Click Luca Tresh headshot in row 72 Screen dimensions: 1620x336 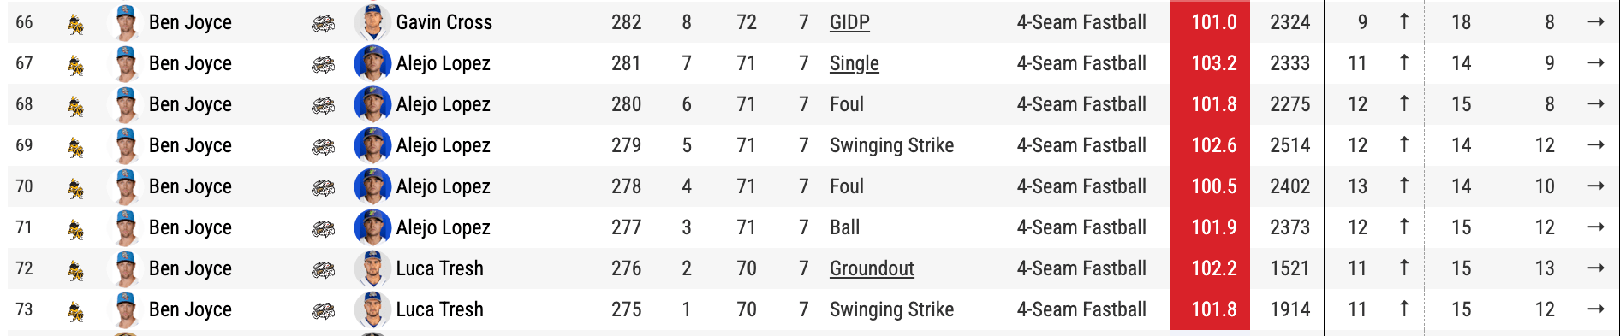pyautogui.click(x=372, y=268)
